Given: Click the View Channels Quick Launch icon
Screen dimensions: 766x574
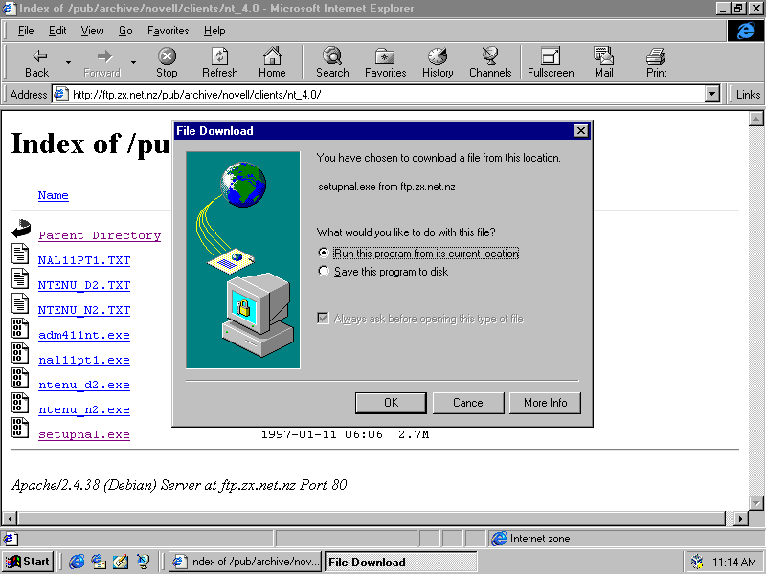Looking at the screenshot, I should pos(143,562).
